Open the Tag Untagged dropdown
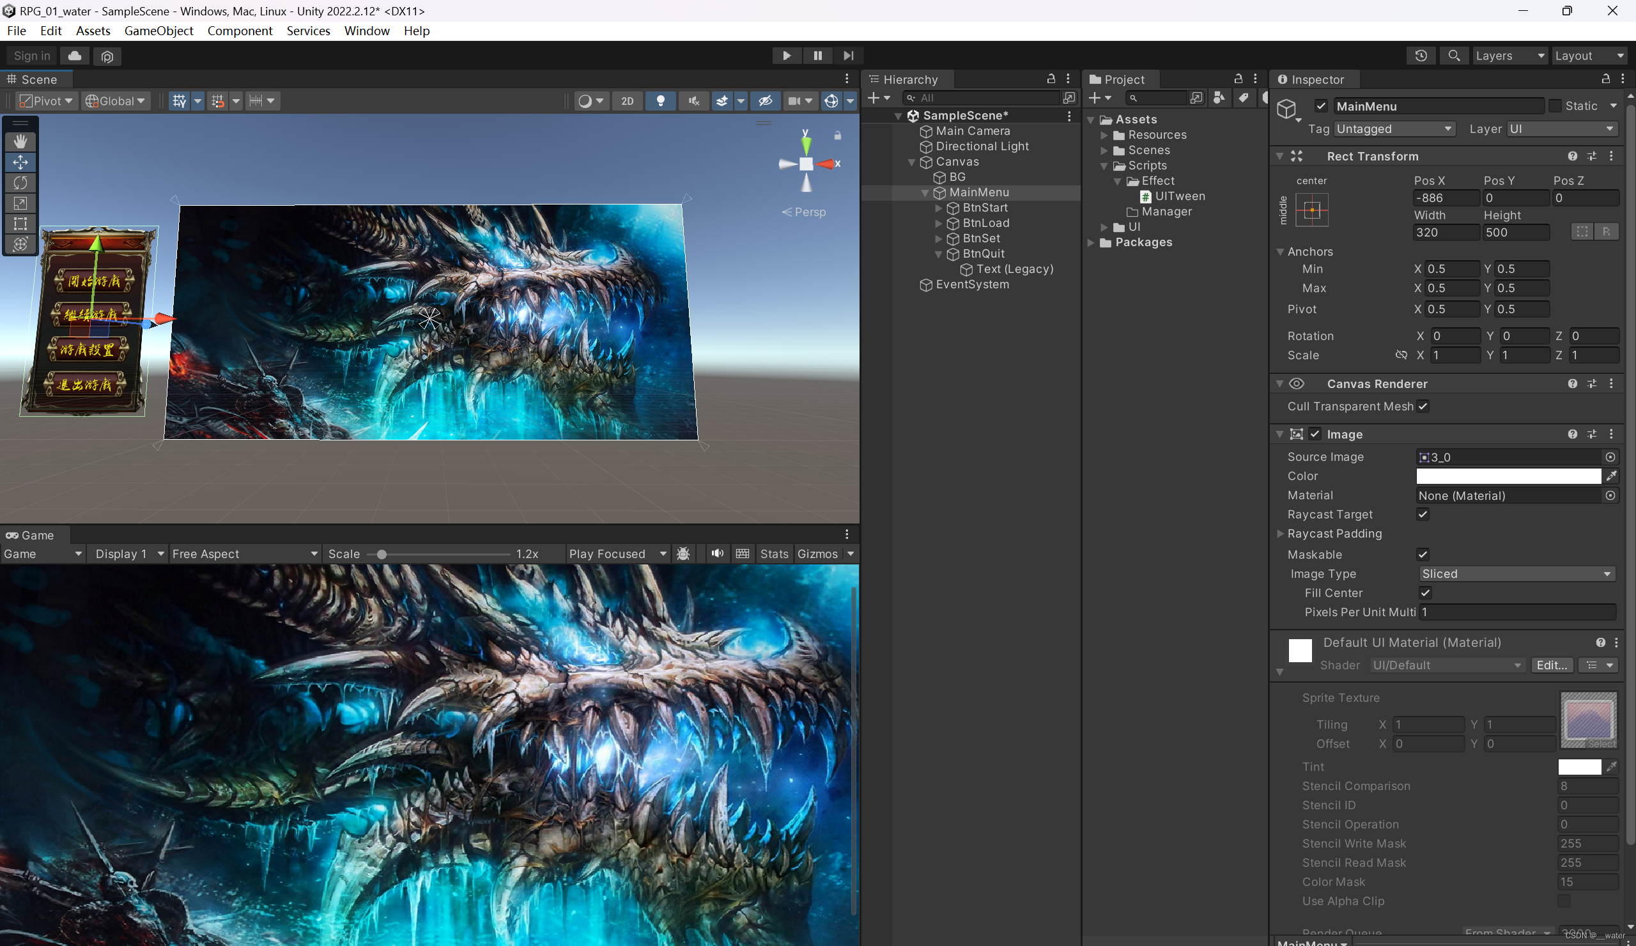Viewport: 1636px width, 946px height. 1394,129
